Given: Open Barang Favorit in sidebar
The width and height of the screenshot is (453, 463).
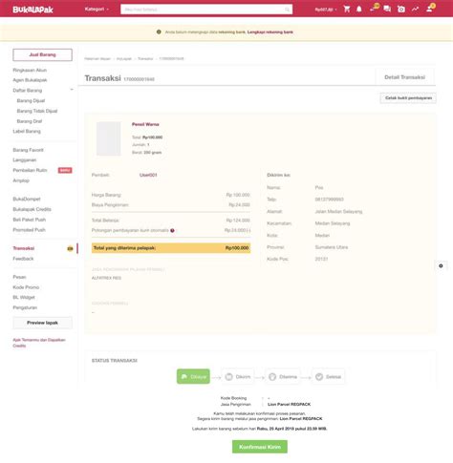Looking at the screenshot, I should (28, 150).
